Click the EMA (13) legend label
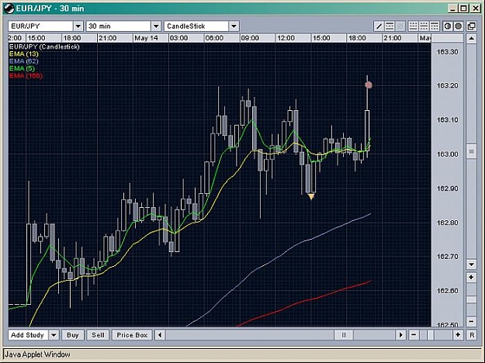 pos(24,54)
